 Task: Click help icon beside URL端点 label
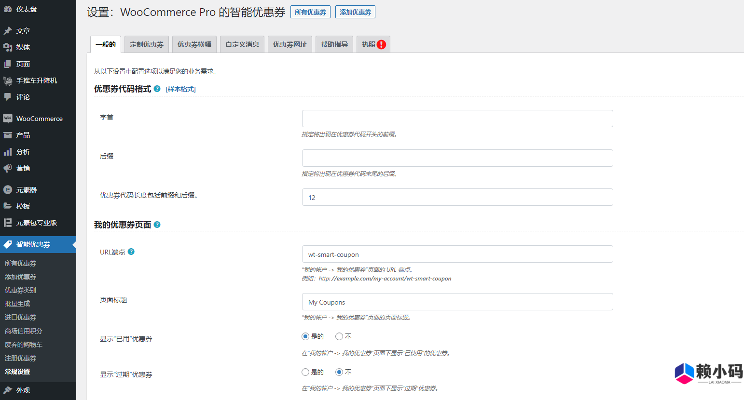131,252
